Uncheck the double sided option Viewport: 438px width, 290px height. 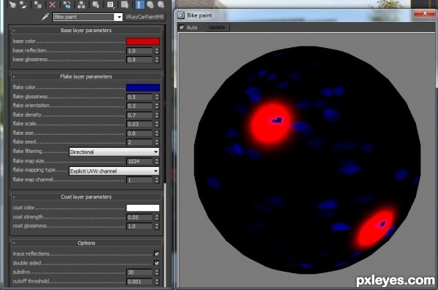pos(157,262)
